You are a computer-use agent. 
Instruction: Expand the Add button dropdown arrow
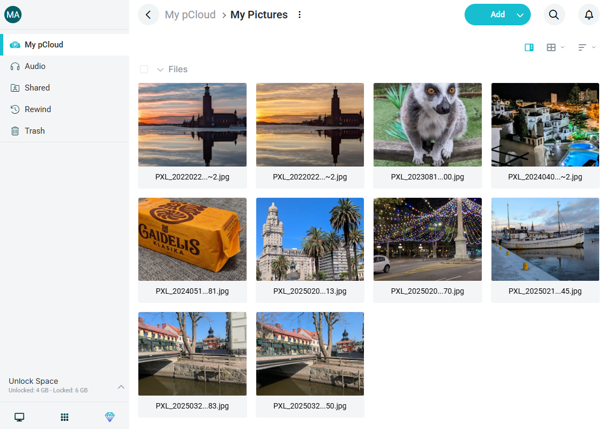click(520, 15)
